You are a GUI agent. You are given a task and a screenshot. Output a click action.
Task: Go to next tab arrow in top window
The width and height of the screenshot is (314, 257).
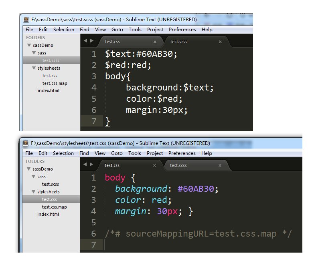coord(92,41)
